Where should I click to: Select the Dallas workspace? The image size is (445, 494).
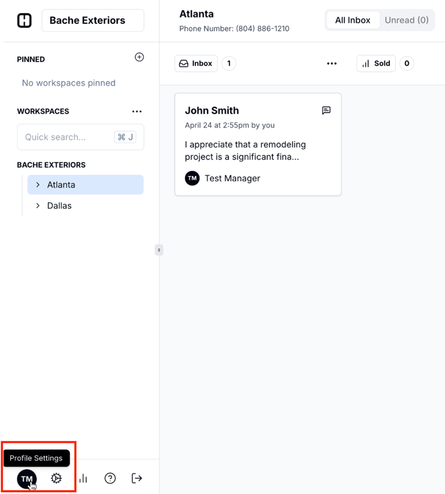click(60, 206)
